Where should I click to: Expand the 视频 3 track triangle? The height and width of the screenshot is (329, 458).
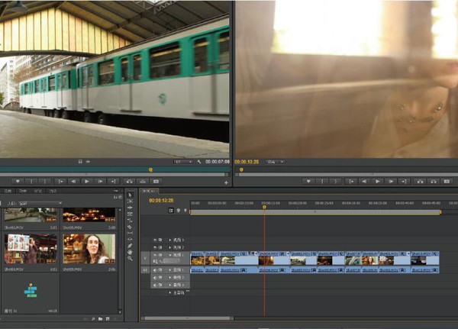(170, 240)
